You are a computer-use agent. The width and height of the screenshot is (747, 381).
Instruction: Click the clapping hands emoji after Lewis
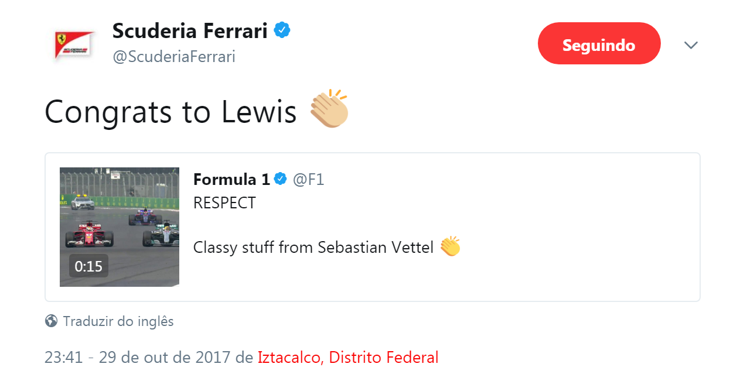tap(329, 109)
